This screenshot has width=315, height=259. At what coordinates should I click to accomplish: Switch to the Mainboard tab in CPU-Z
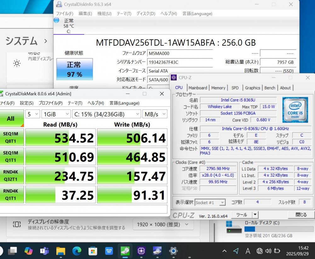coord(198,88)
